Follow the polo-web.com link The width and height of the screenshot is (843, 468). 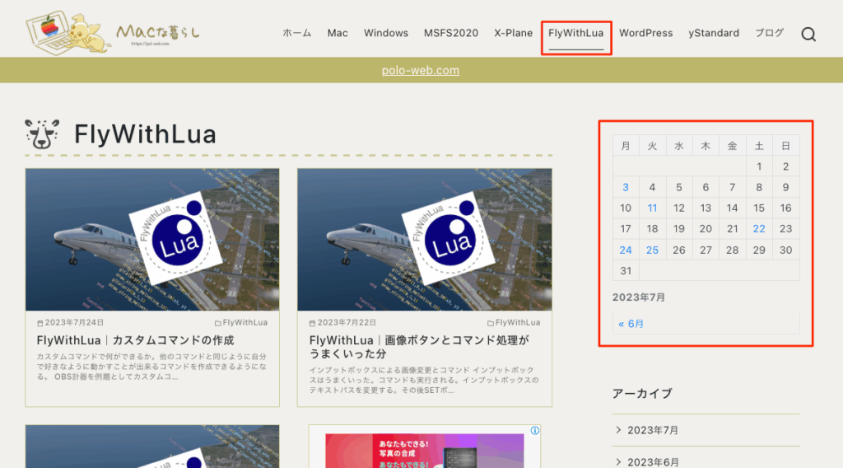(421, 71)
